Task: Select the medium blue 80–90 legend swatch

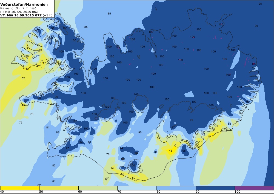Action: (x=176, y=188)
